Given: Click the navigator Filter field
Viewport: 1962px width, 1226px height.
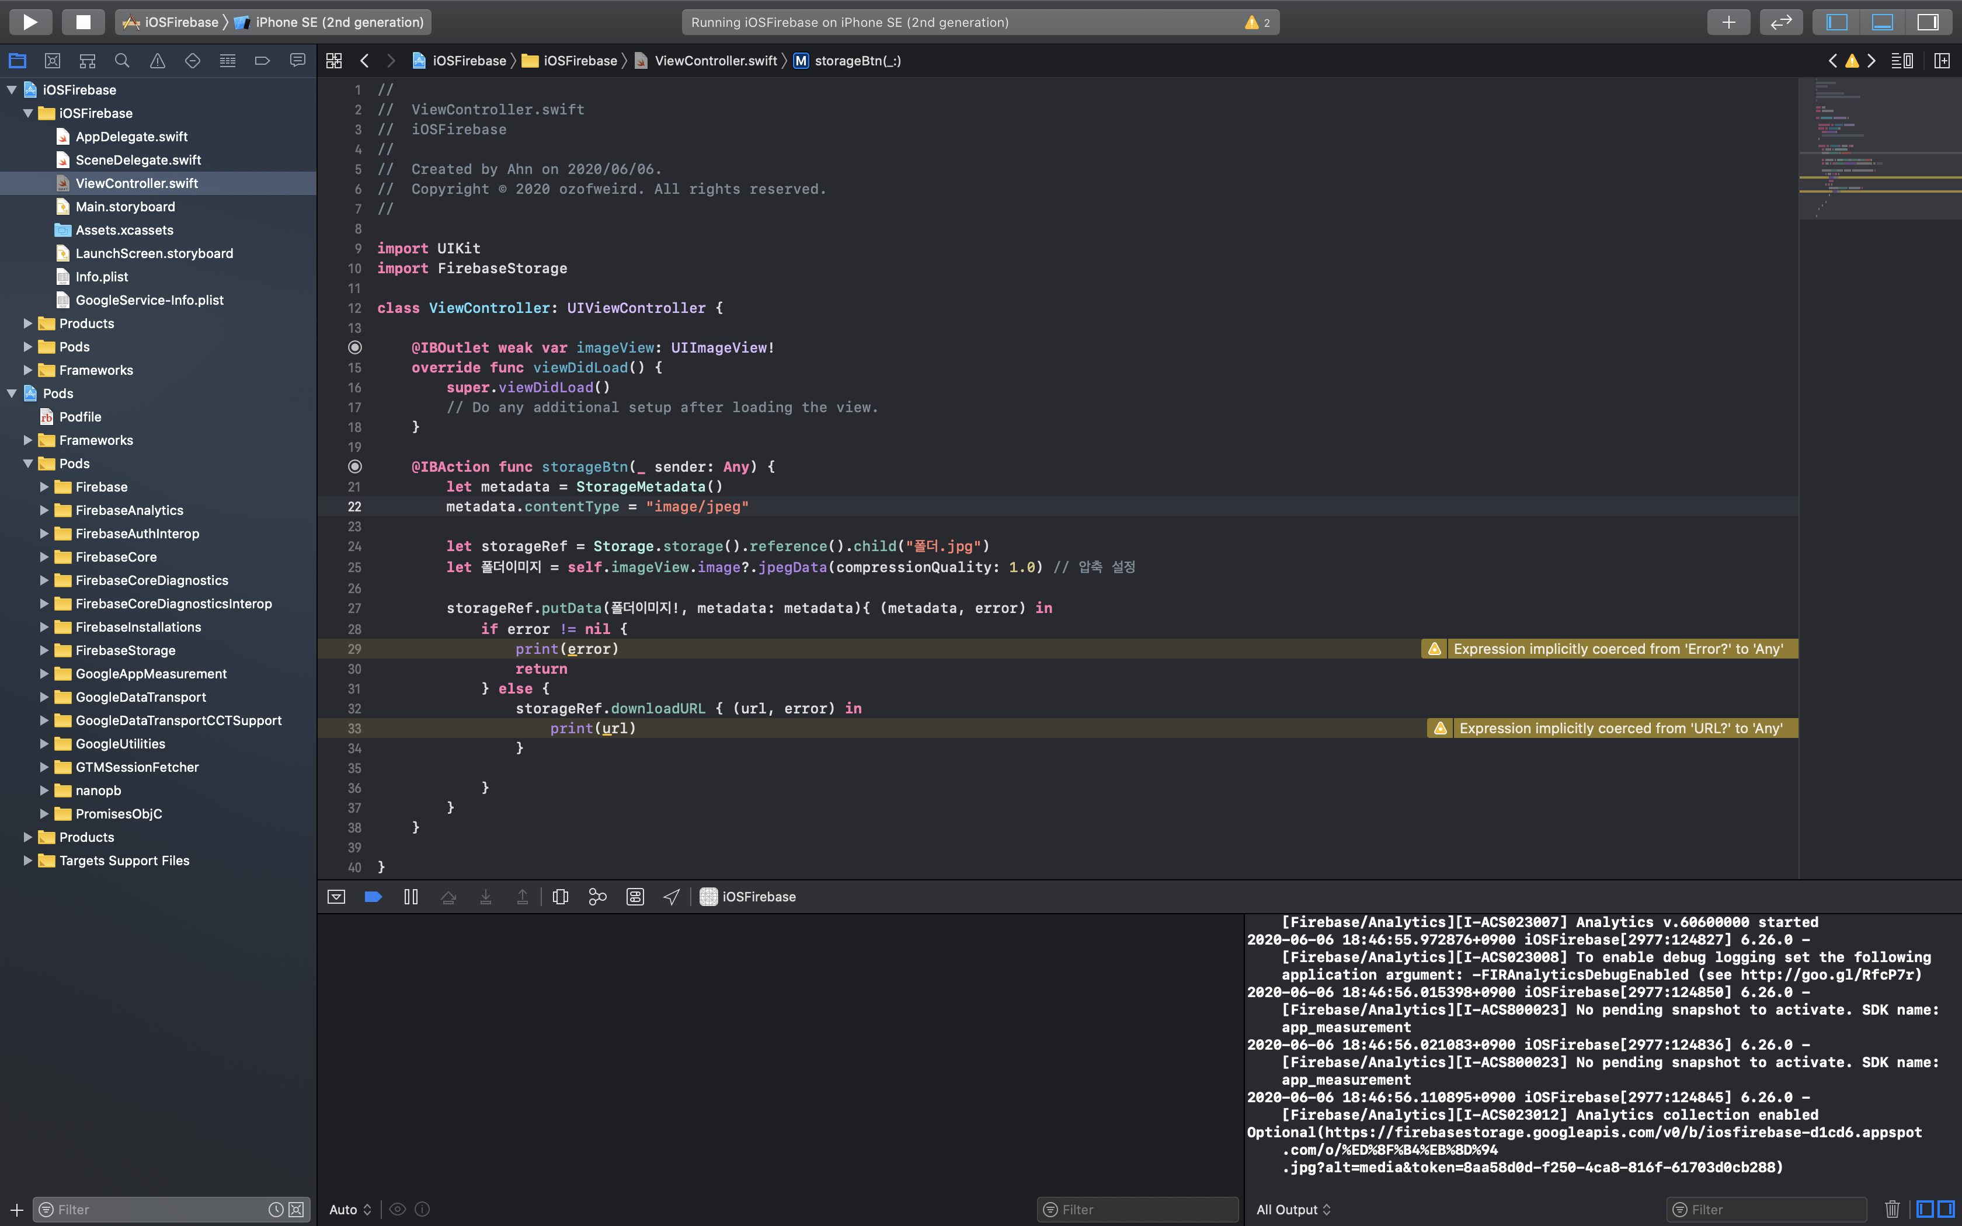Looking at the screenshot, I should [154, 1209].
